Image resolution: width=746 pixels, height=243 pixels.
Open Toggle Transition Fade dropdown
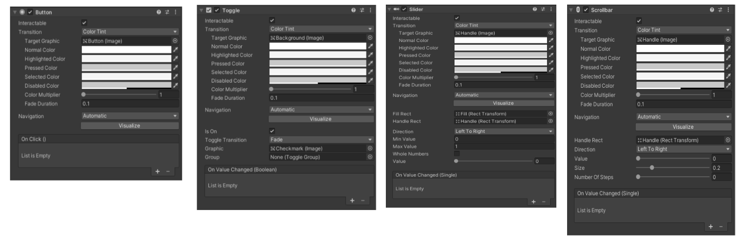point(321,139)
